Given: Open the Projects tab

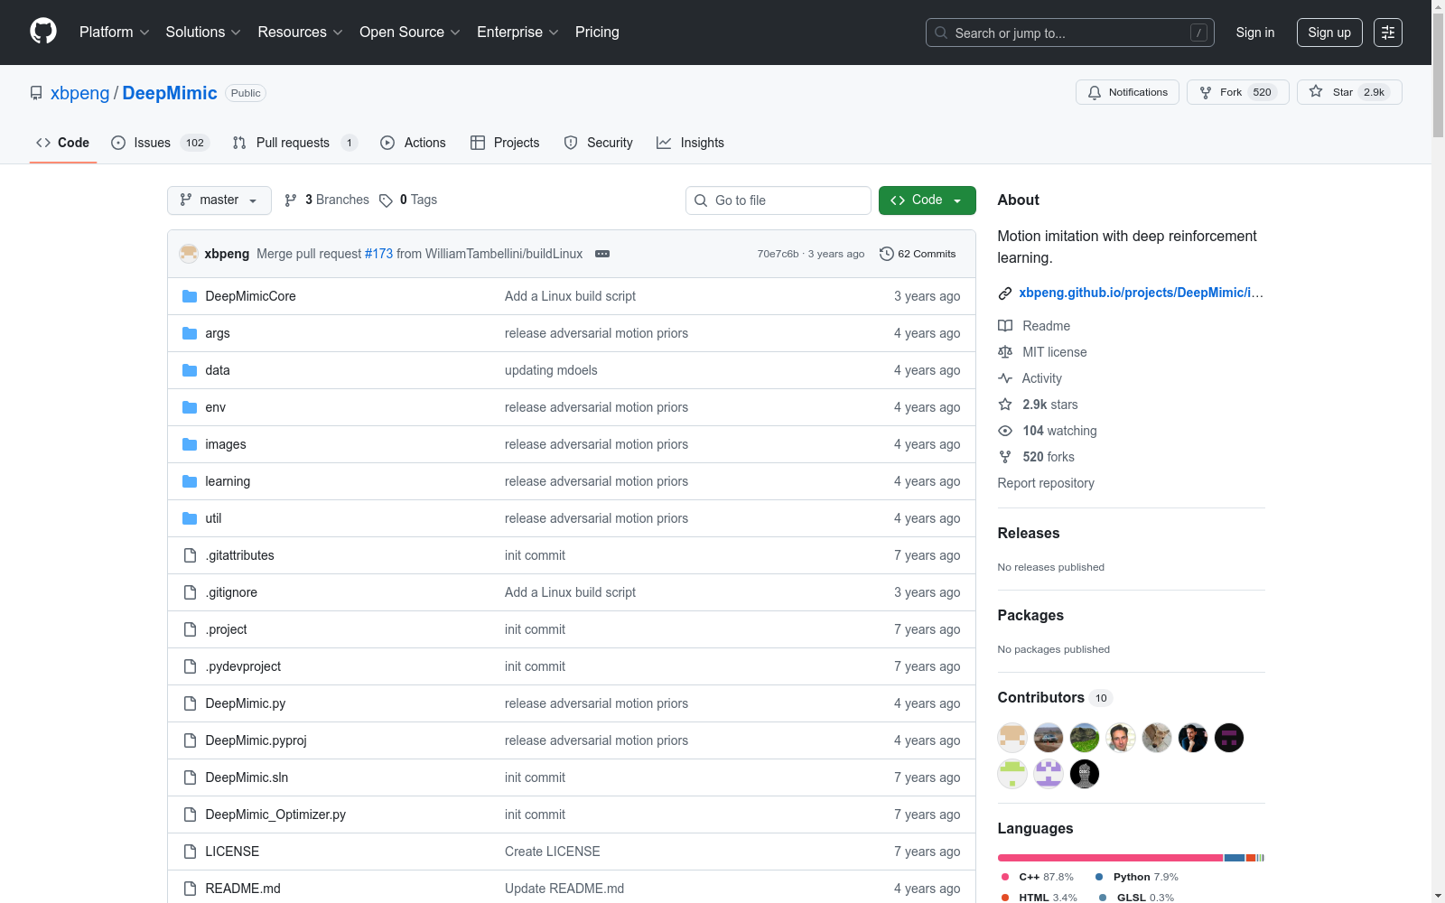Looking at the screenshot, I should [x=505, y=143].
